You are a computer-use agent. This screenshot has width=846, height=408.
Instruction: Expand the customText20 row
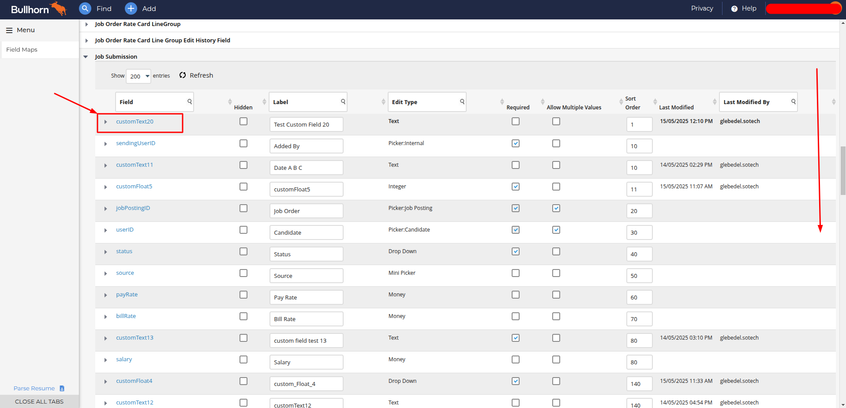tap(105, 122)
